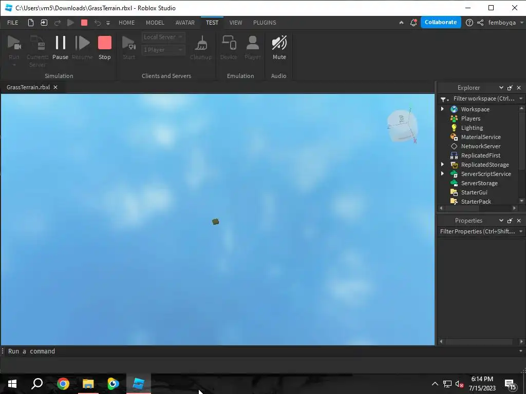The height and width of the screenshot is (394, 526).
Task: Click the share icon next to femboyqa
Action: coord(480,23)
